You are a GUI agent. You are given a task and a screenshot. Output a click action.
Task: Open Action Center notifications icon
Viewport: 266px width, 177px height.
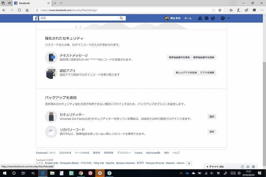tap(260, 173)
